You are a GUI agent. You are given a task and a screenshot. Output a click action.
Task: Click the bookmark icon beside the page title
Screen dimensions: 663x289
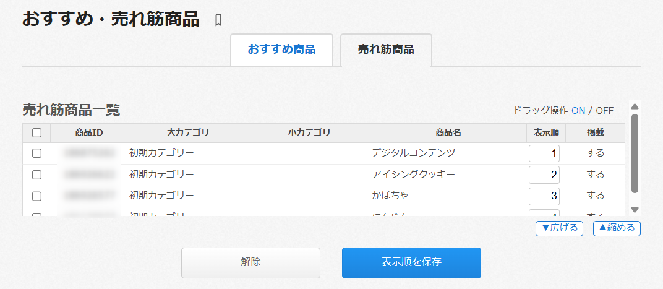pyautogui.click(x=218, y=20)
